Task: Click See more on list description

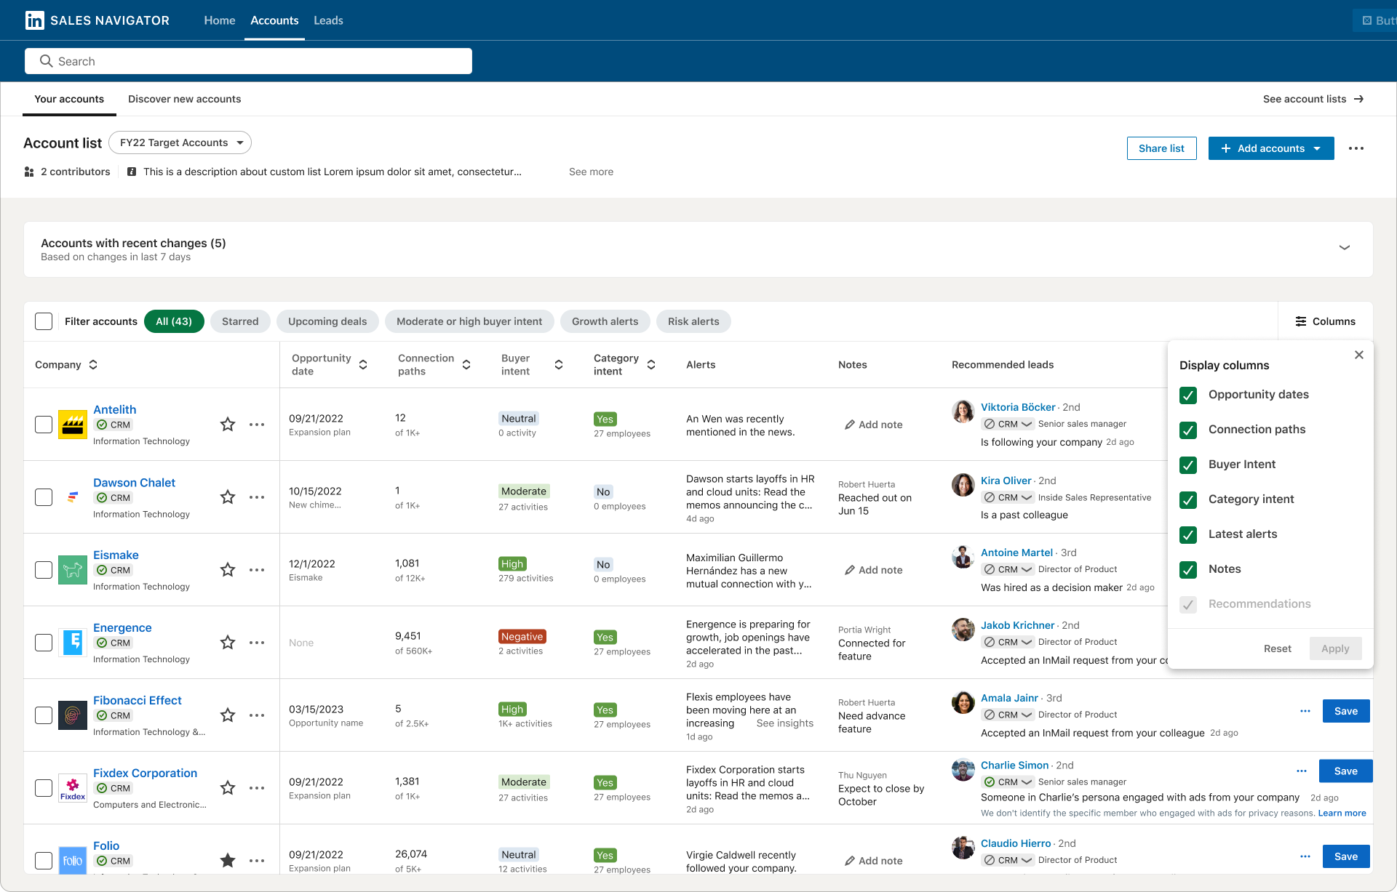Action: pyautogui.click(x=591, y=172)
